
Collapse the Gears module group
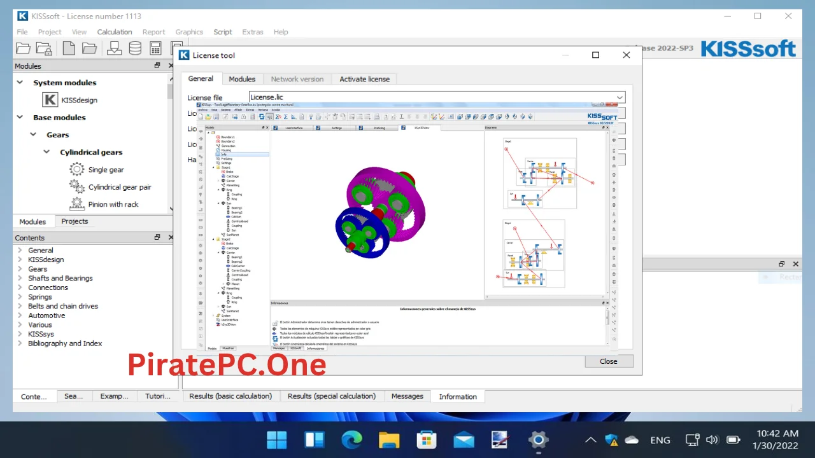(x=33, y=135)
